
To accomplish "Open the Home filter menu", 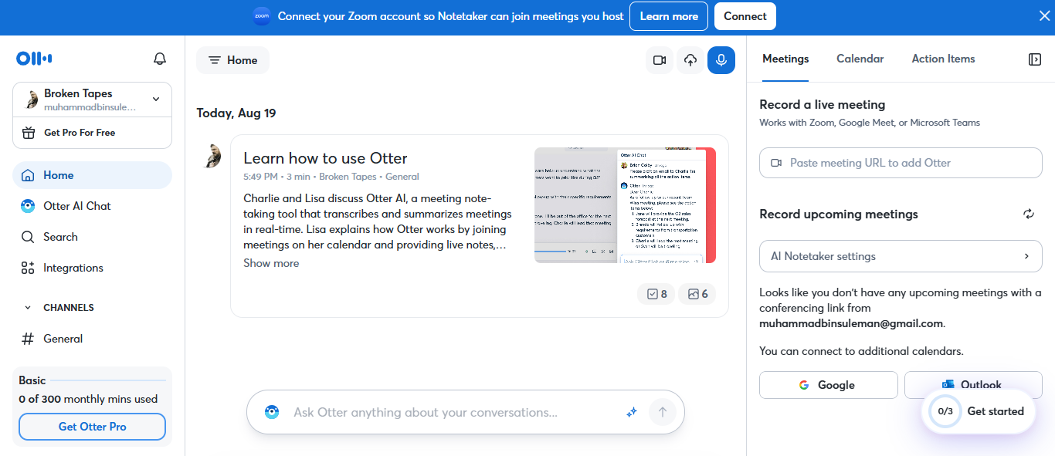I will pos(232,60).
